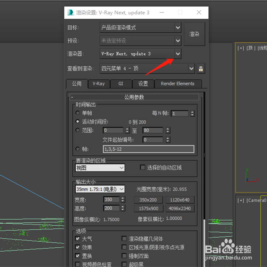The width and height of the screenshot is (267, 267).
Task: Click the active time range text '0 到 200'
Action: point(137,122)
